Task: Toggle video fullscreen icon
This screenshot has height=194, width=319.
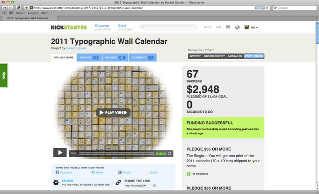Action: click(x=169, y=154)
